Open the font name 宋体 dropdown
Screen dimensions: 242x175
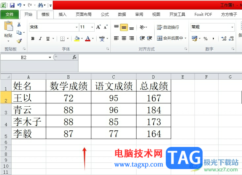tap(76, 27)
